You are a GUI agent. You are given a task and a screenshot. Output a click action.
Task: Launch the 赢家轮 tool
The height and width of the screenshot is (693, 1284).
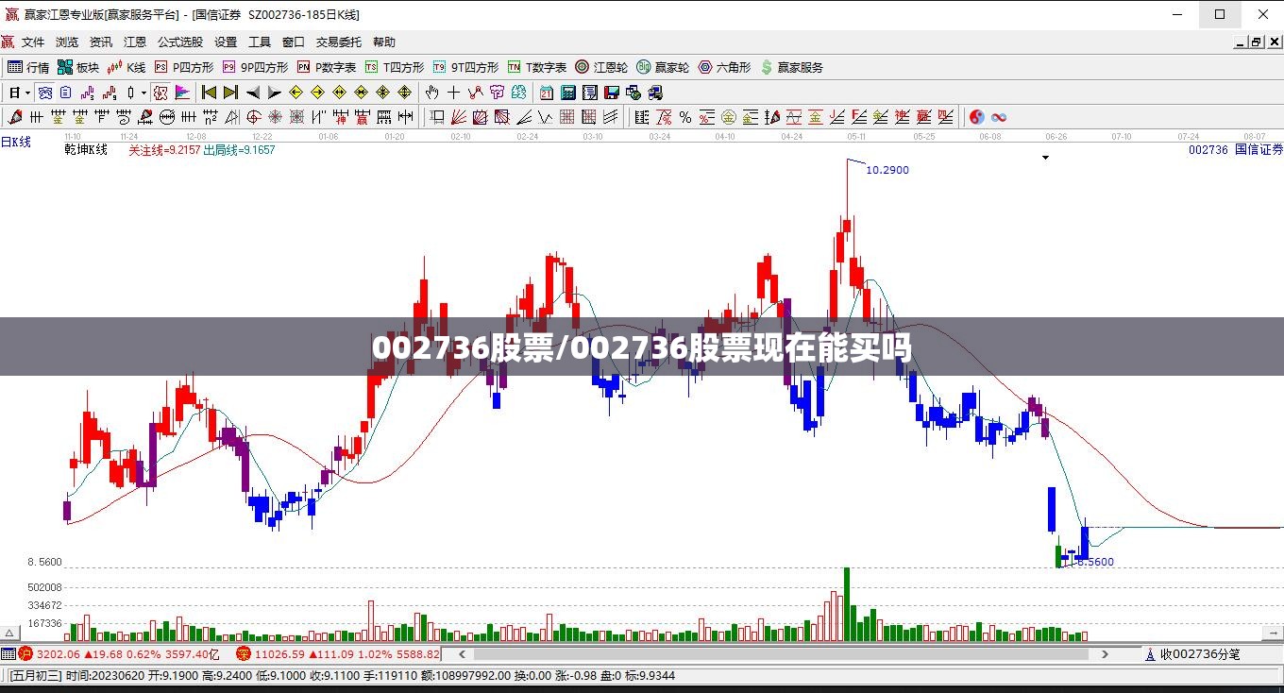tap(662, 67)
